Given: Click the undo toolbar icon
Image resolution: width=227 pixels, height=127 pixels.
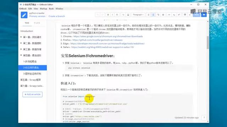Looking at the screenshot, I should tap(98, 15).
